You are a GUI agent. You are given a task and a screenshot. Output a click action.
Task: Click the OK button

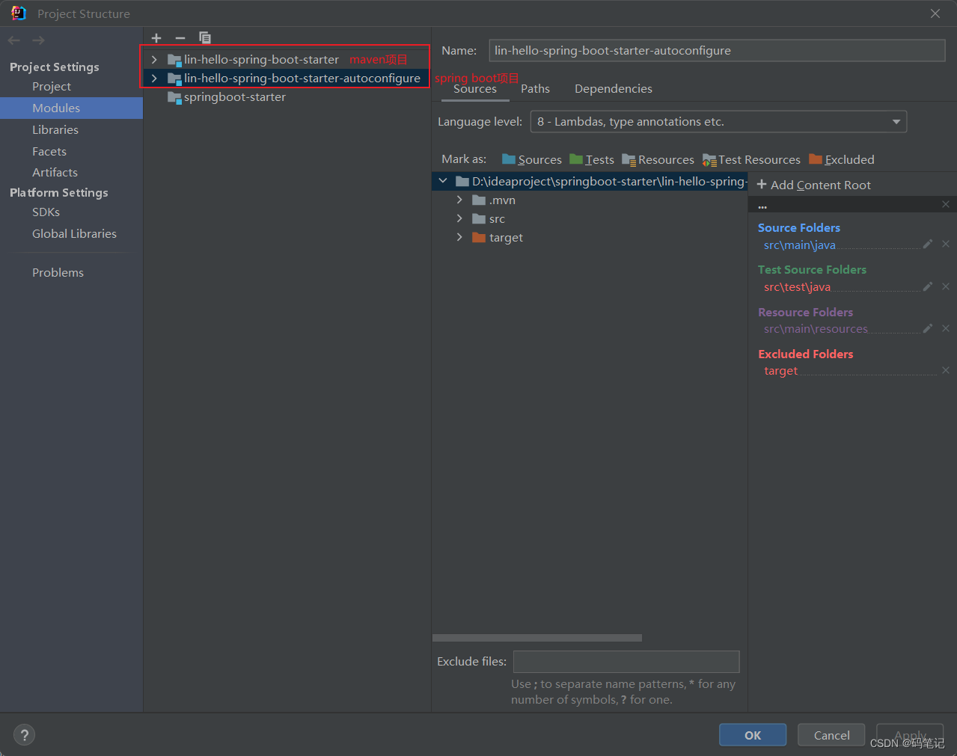pos(753,735)
